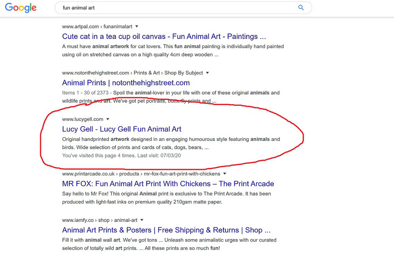Click the www.artpal.com › funanimalart URL
This screenshot has height=260, width=394.
tap(97, 26)
